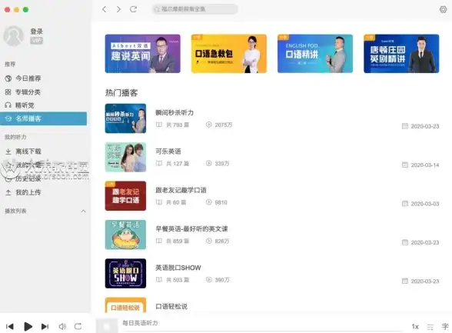Refresh the page with the reload icon
Image resolution: width=452 pixels, height=333 pixels.
click(133, 9)
